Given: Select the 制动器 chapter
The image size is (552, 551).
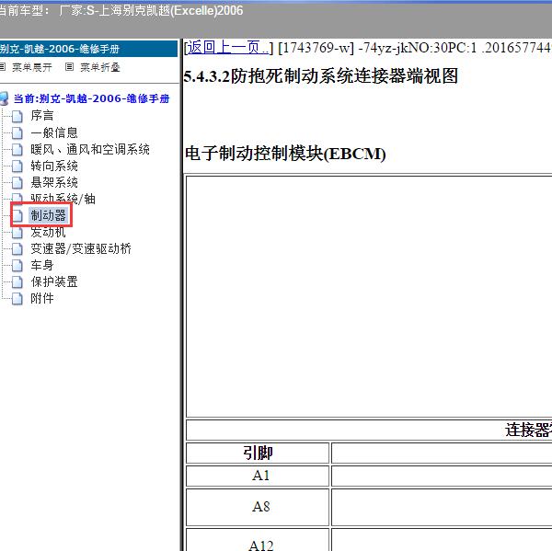Looking at the screenshot, I should click(48, 215).
